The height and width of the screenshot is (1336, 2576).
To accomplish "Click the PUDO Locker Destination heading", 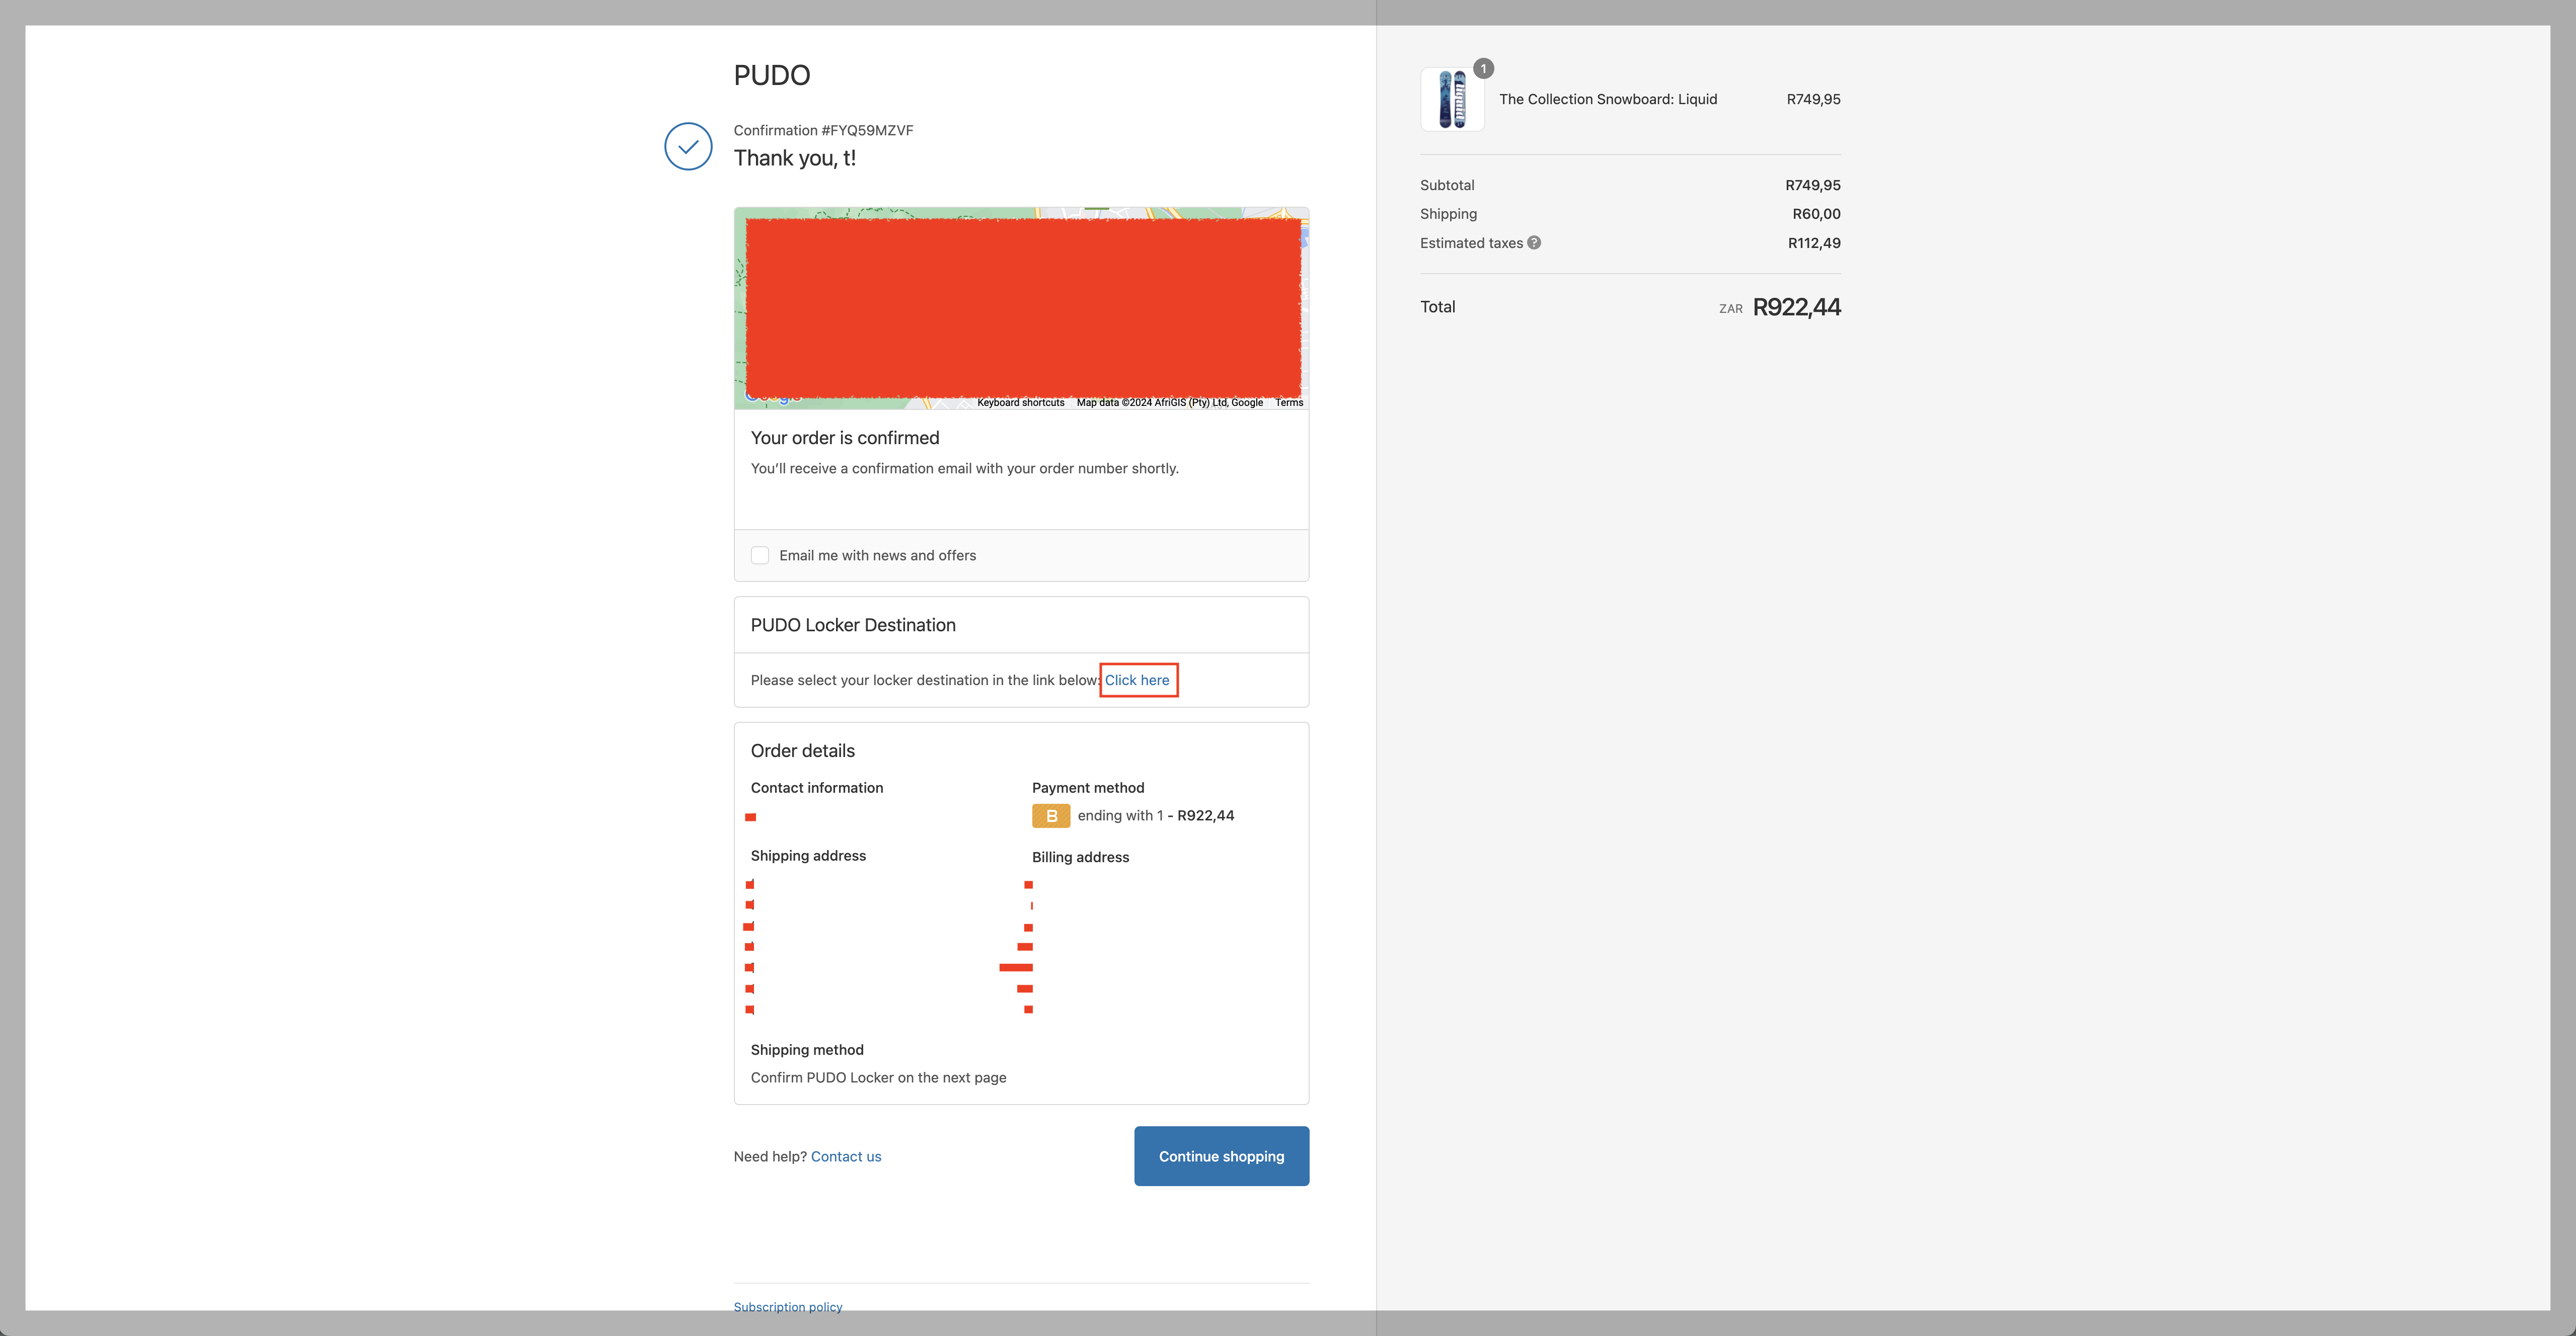I will (x=853, y=626).
